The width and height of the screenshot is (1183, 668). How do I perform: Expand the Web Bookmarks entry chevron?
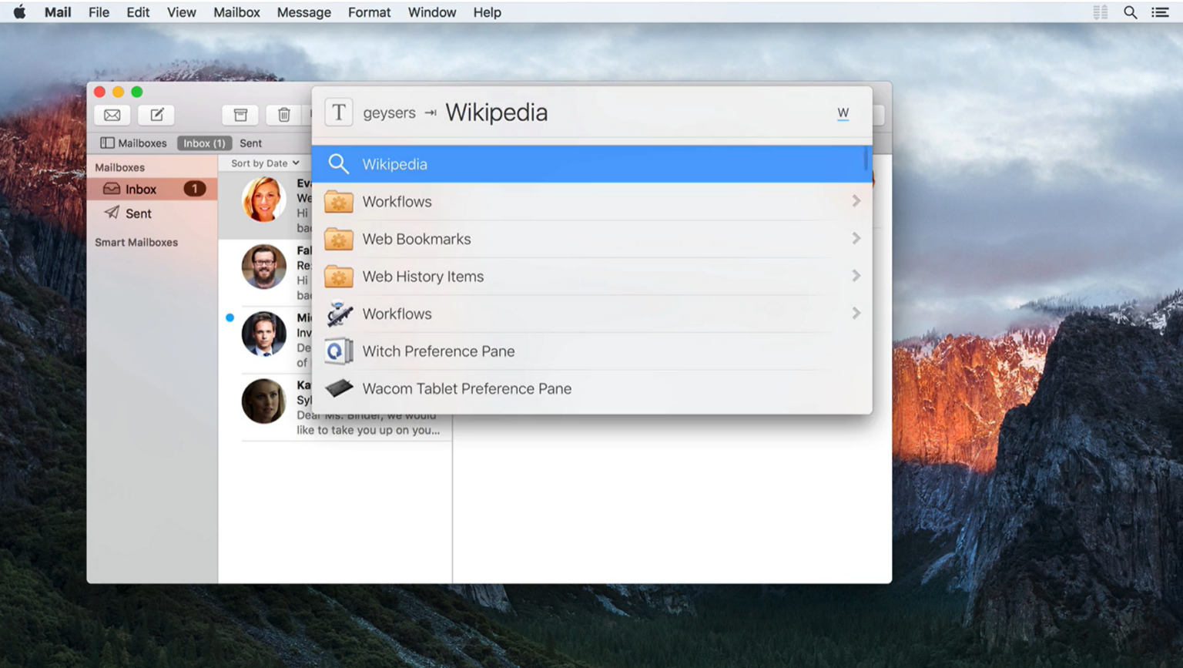[x=856, y=238]
